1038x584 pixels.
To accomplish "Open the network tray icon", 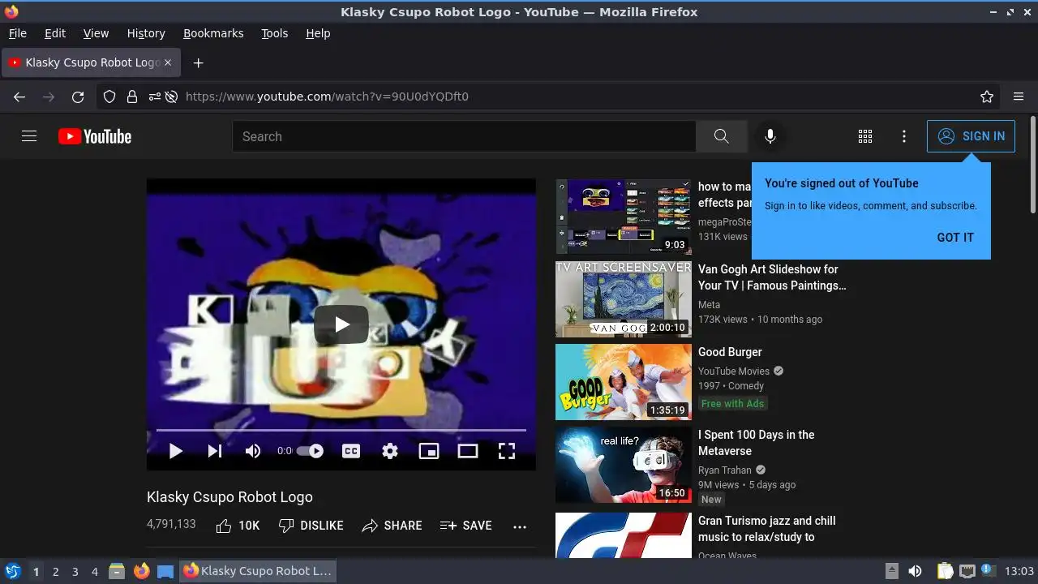I will pos(967,571).
